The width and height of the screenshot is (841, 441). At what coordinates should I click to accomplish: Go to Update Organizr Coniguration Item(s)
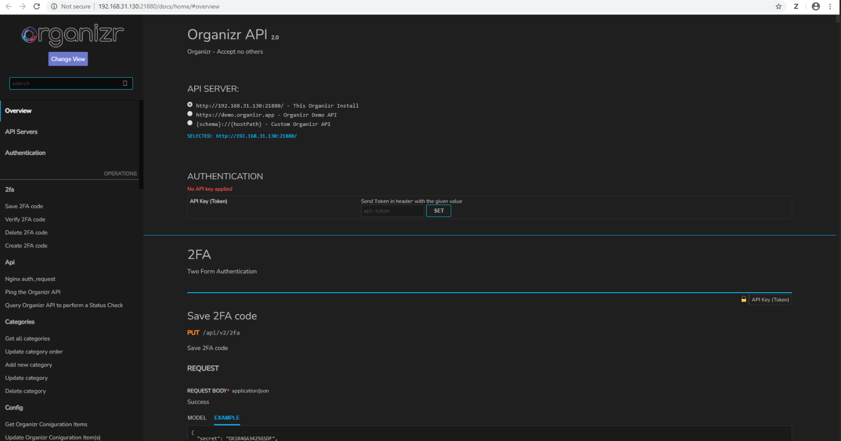[x=53, y=437]
